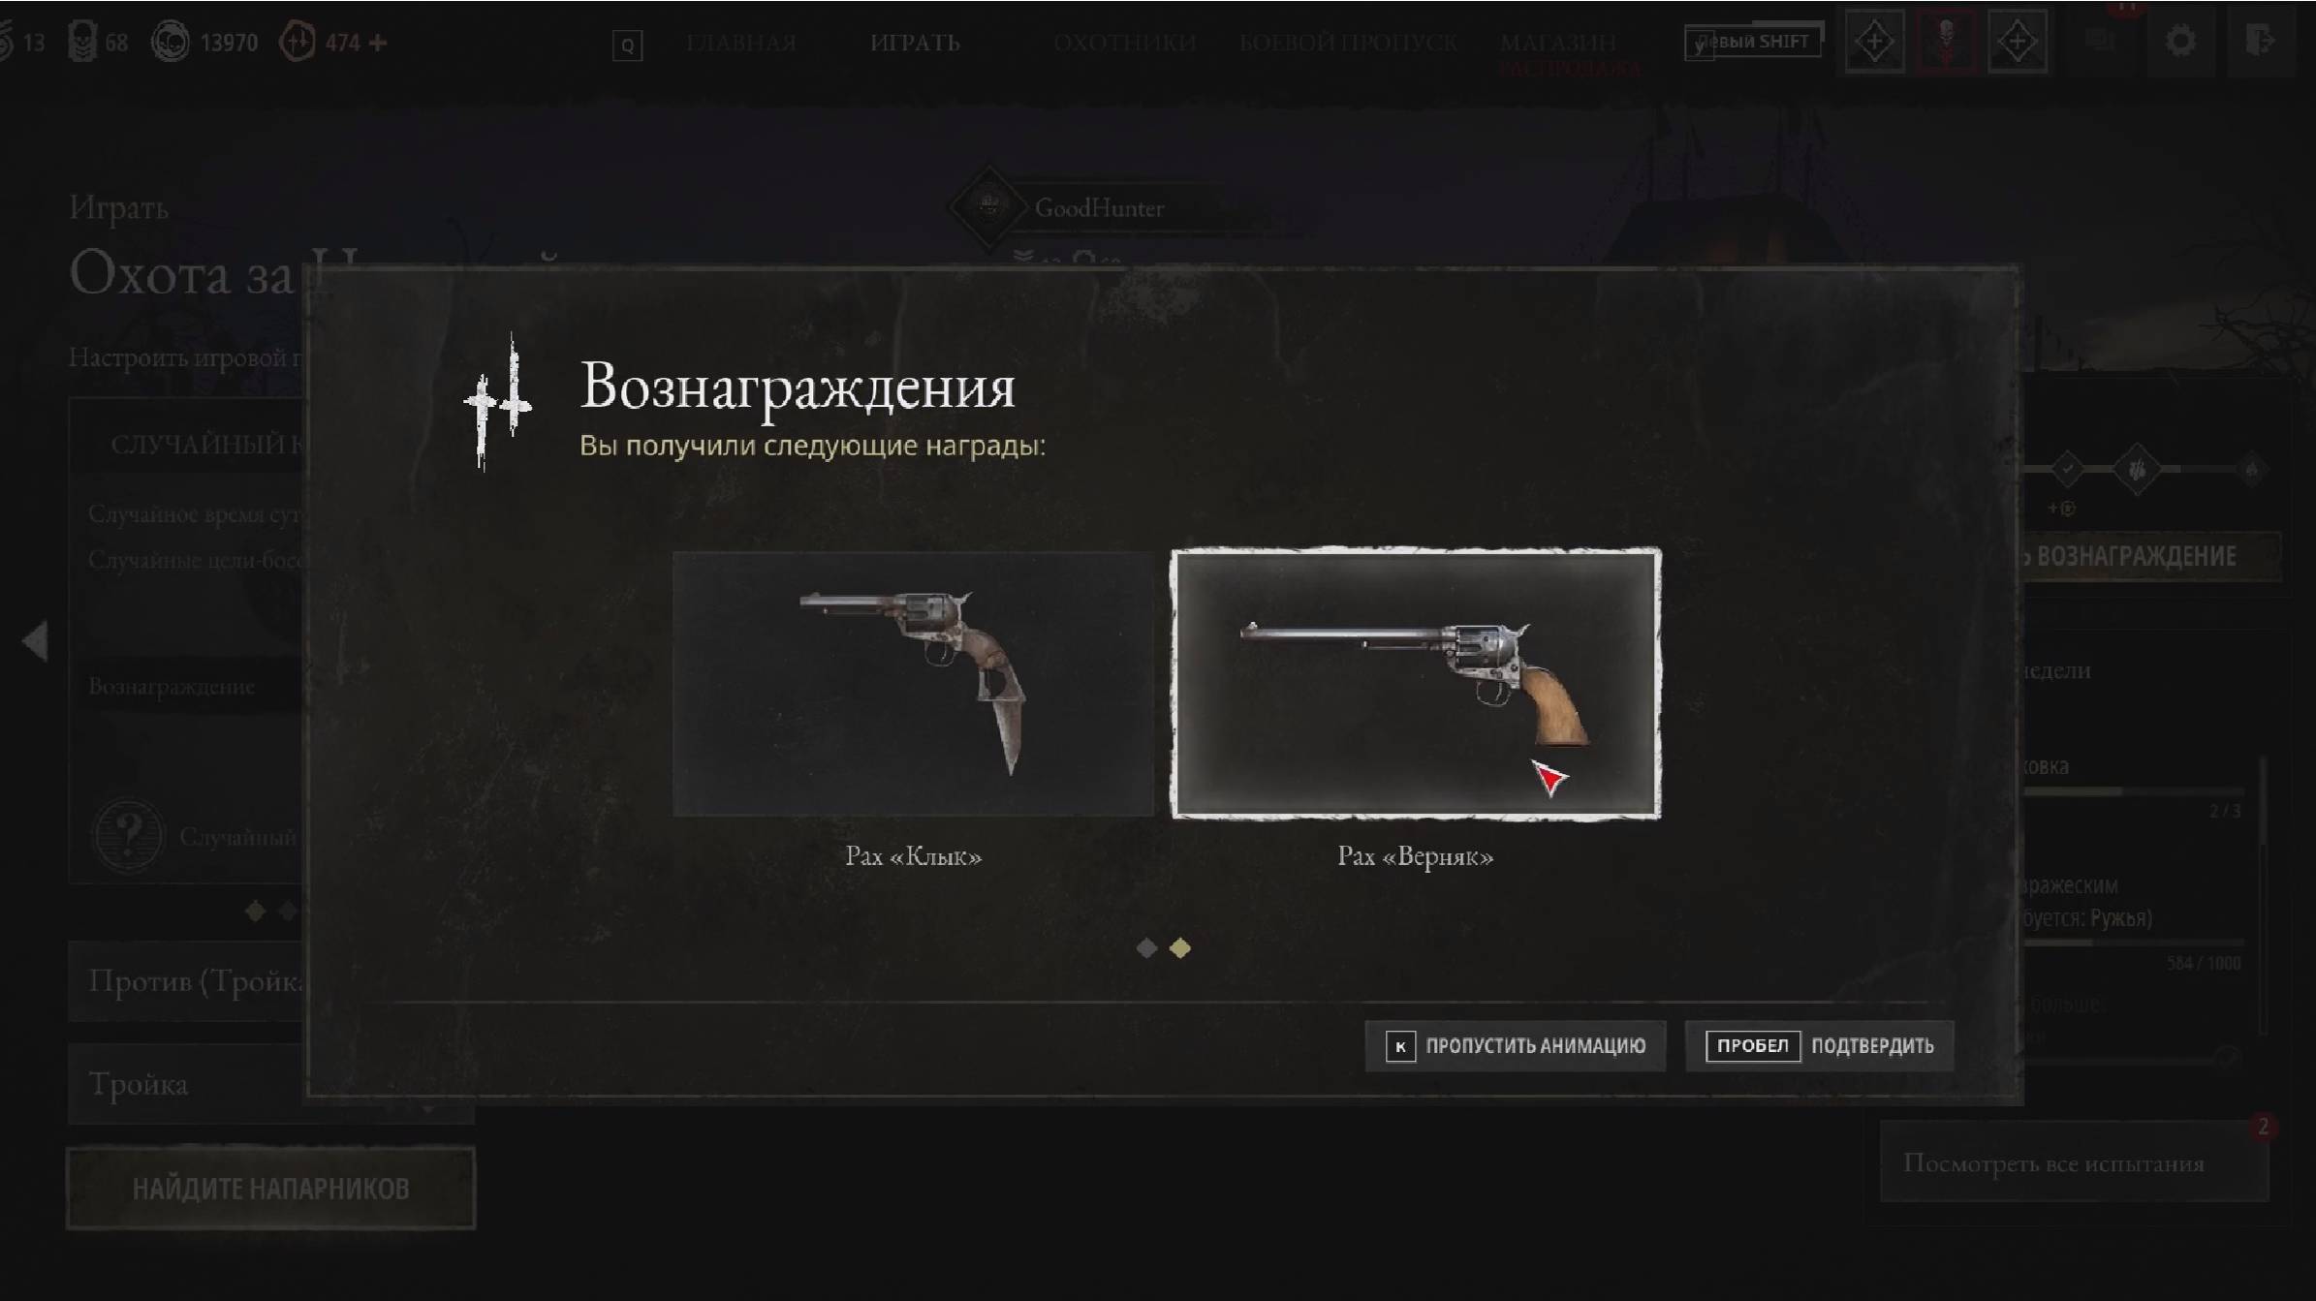Click the exit game door icon

[2259, 41]
